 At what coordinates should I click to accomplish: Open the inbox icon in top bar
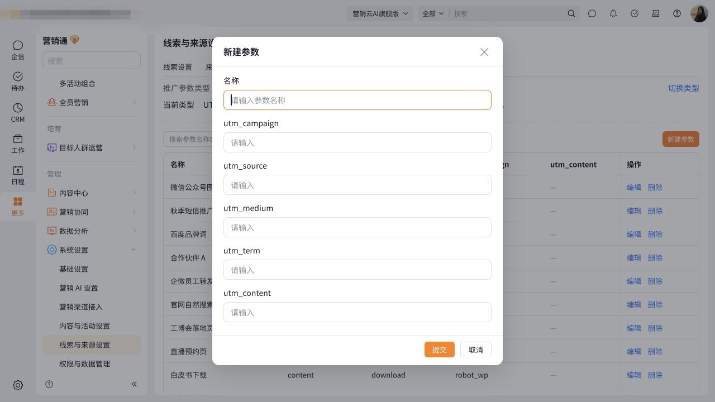[656, 13]
